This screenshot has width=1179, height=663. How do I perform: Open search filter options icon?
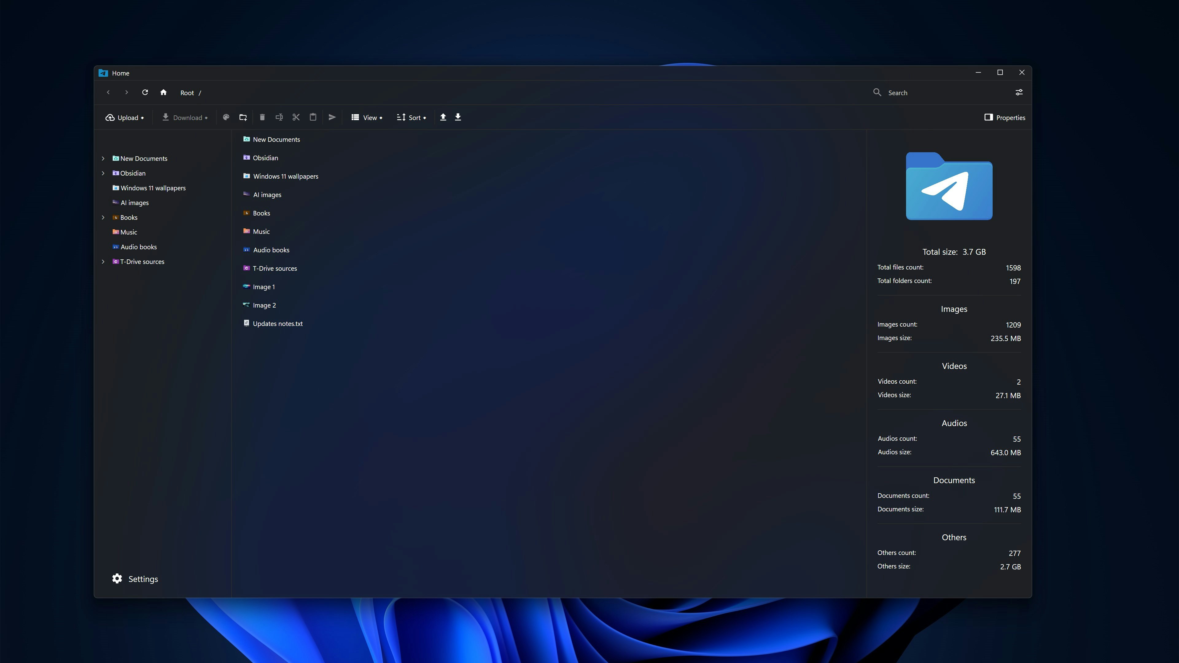pos(1019,92)
